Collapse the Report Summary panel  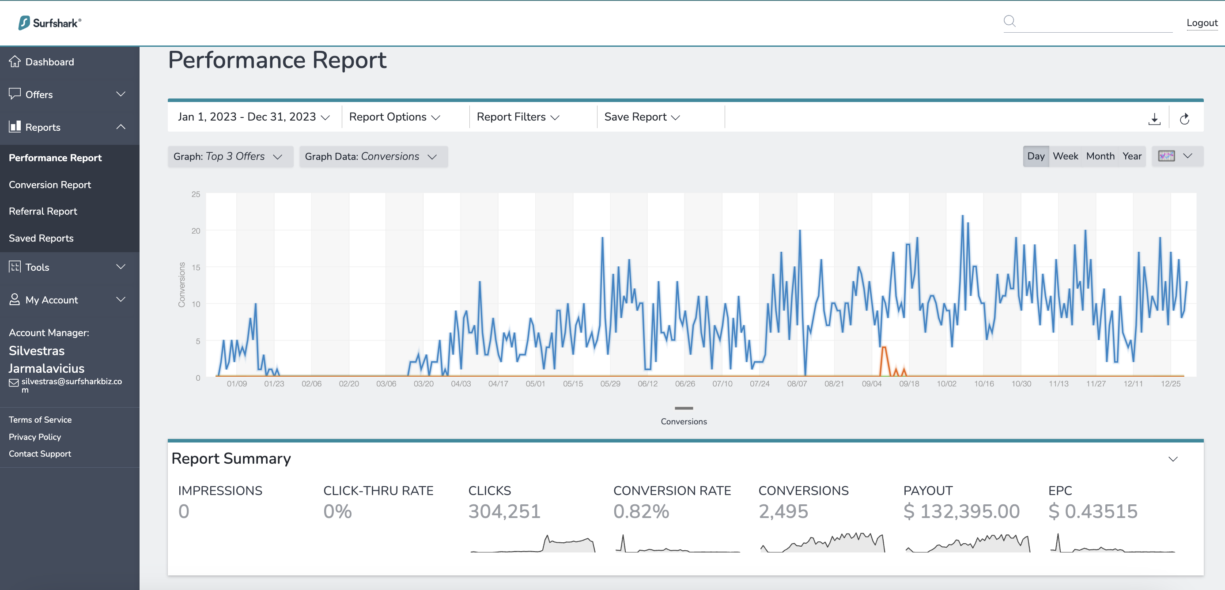click(1173, 459)
